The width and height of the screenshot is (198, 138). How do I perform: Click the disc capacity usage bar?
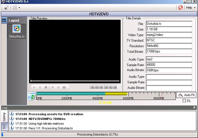tap(106, 96)
